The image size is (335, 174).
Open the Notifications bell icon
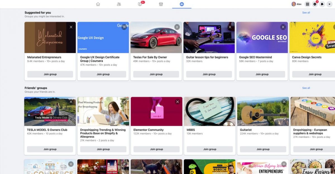click(322, 4)
